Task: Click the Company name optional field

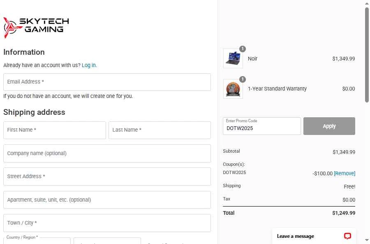Action: (x=107, y=153)
